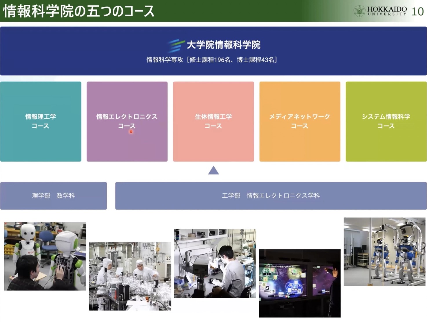Click the 理学部 数学科 bar
This screenshot has height=322, width=427.
coord(53,196)
